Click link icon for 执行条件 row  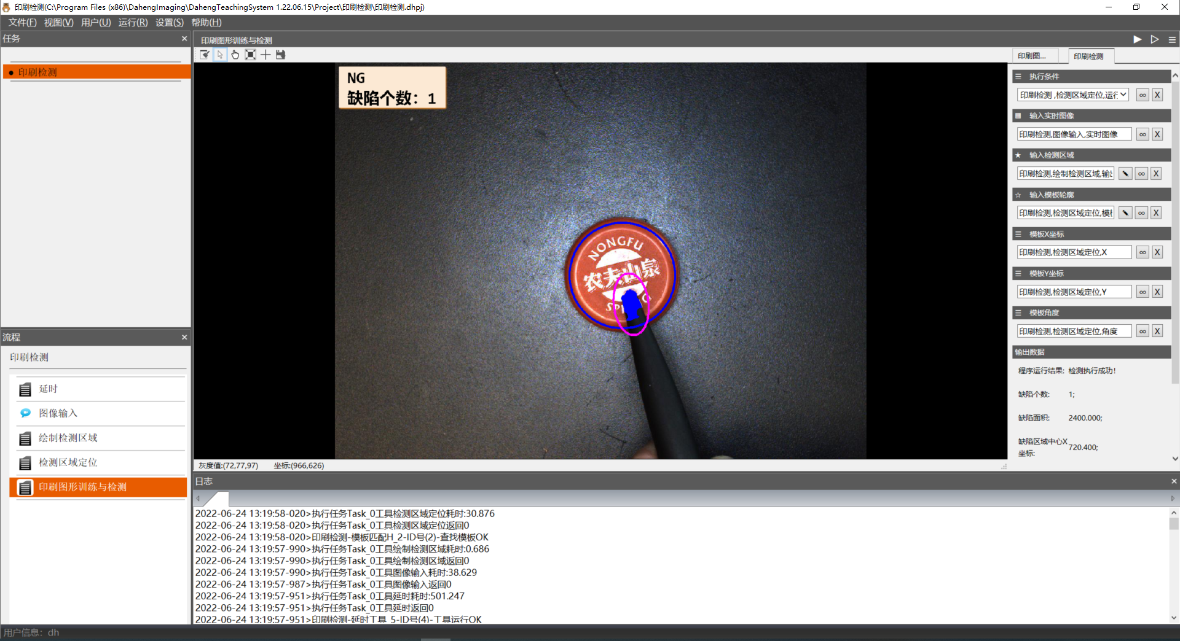1143,95
